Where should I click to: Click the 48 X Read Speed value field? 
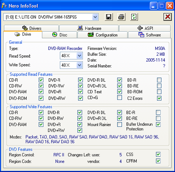click(71, 56)
